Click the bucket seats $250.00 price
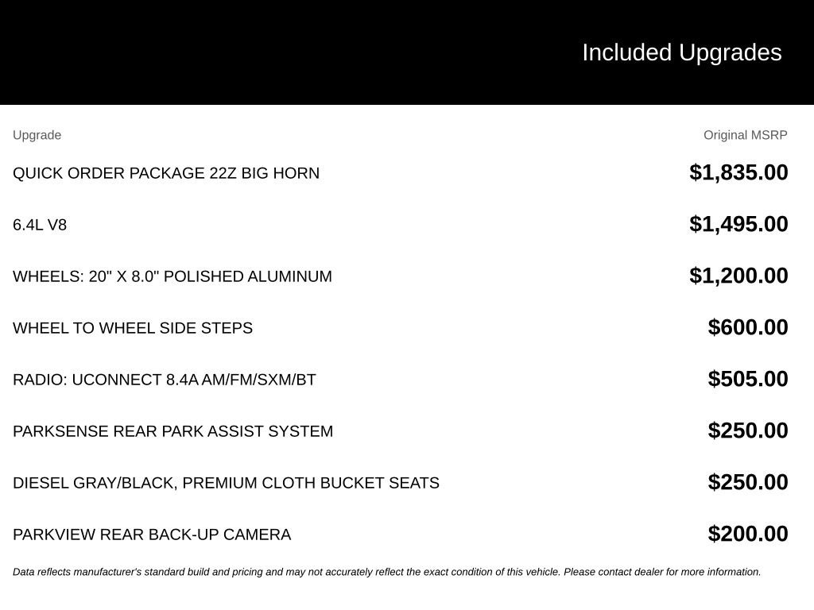 pos(747,482)
